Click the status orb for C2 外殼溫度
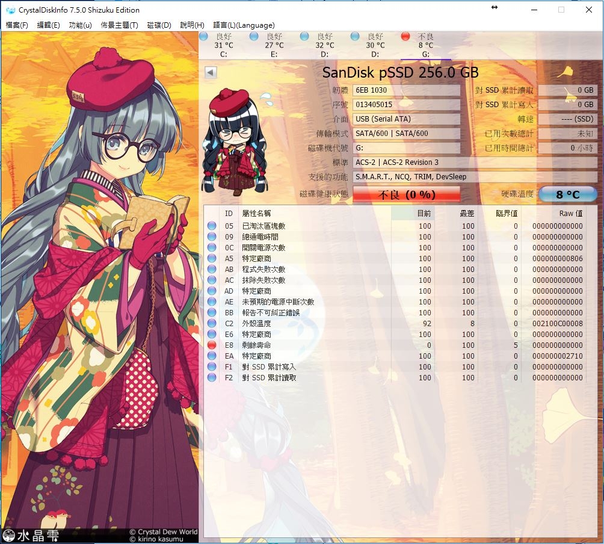Image resolution: width=604 pixels, height=544 pixels. (212, 323)
